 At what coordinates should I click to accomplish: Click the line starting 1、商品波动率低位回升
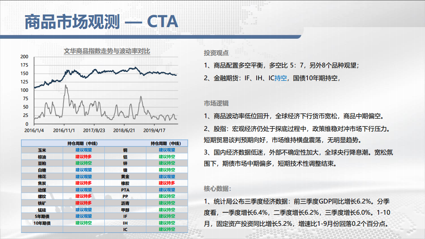point(294,116)
